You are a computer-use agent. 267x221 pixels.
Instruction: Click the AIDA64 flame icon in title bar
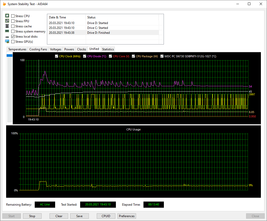(x=4, y=4)
